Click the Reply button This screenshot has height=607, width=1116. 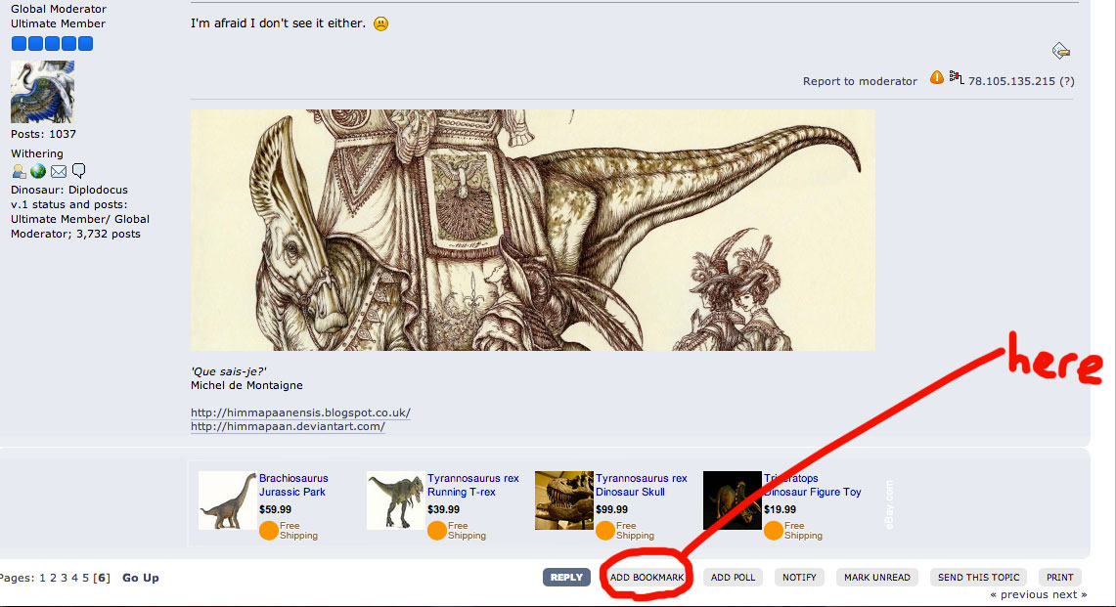[566, 577]
